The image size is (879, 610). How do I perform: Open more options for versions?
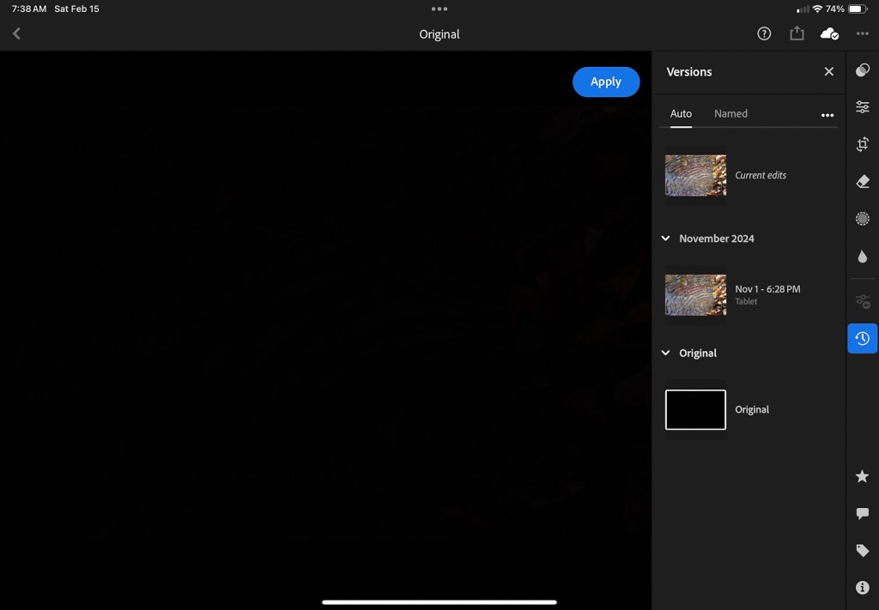(827, 114)
